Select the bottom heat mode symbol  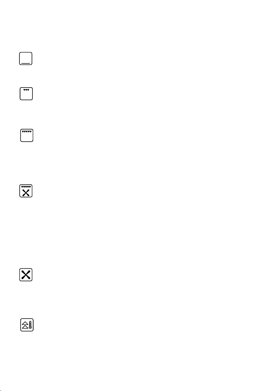(x=26, y=59)
